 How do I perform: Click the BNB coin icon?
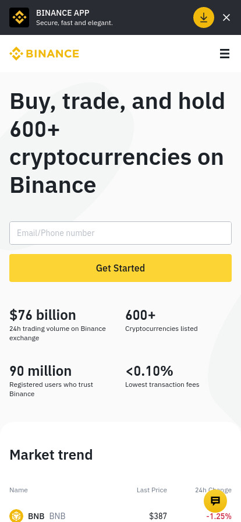tap(16, 516)
